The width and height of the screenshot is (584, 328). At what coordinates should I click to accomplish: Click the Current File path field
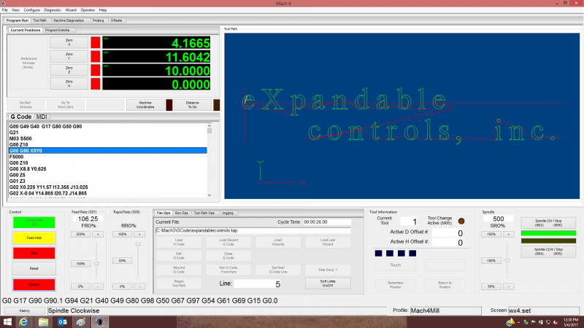(253, 230)
